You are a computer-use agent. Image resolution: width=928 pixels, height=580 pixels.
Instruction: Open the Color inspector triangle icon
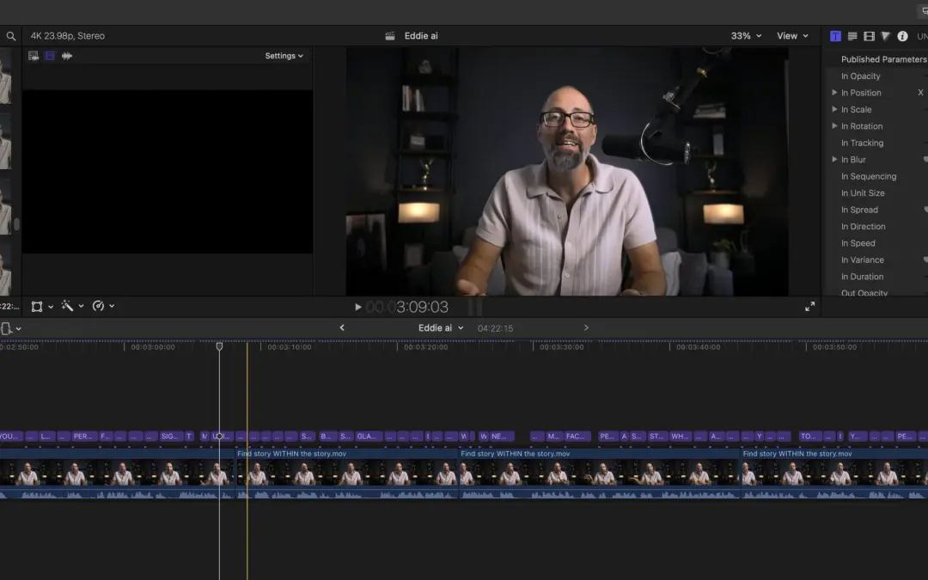click(885, 36)
